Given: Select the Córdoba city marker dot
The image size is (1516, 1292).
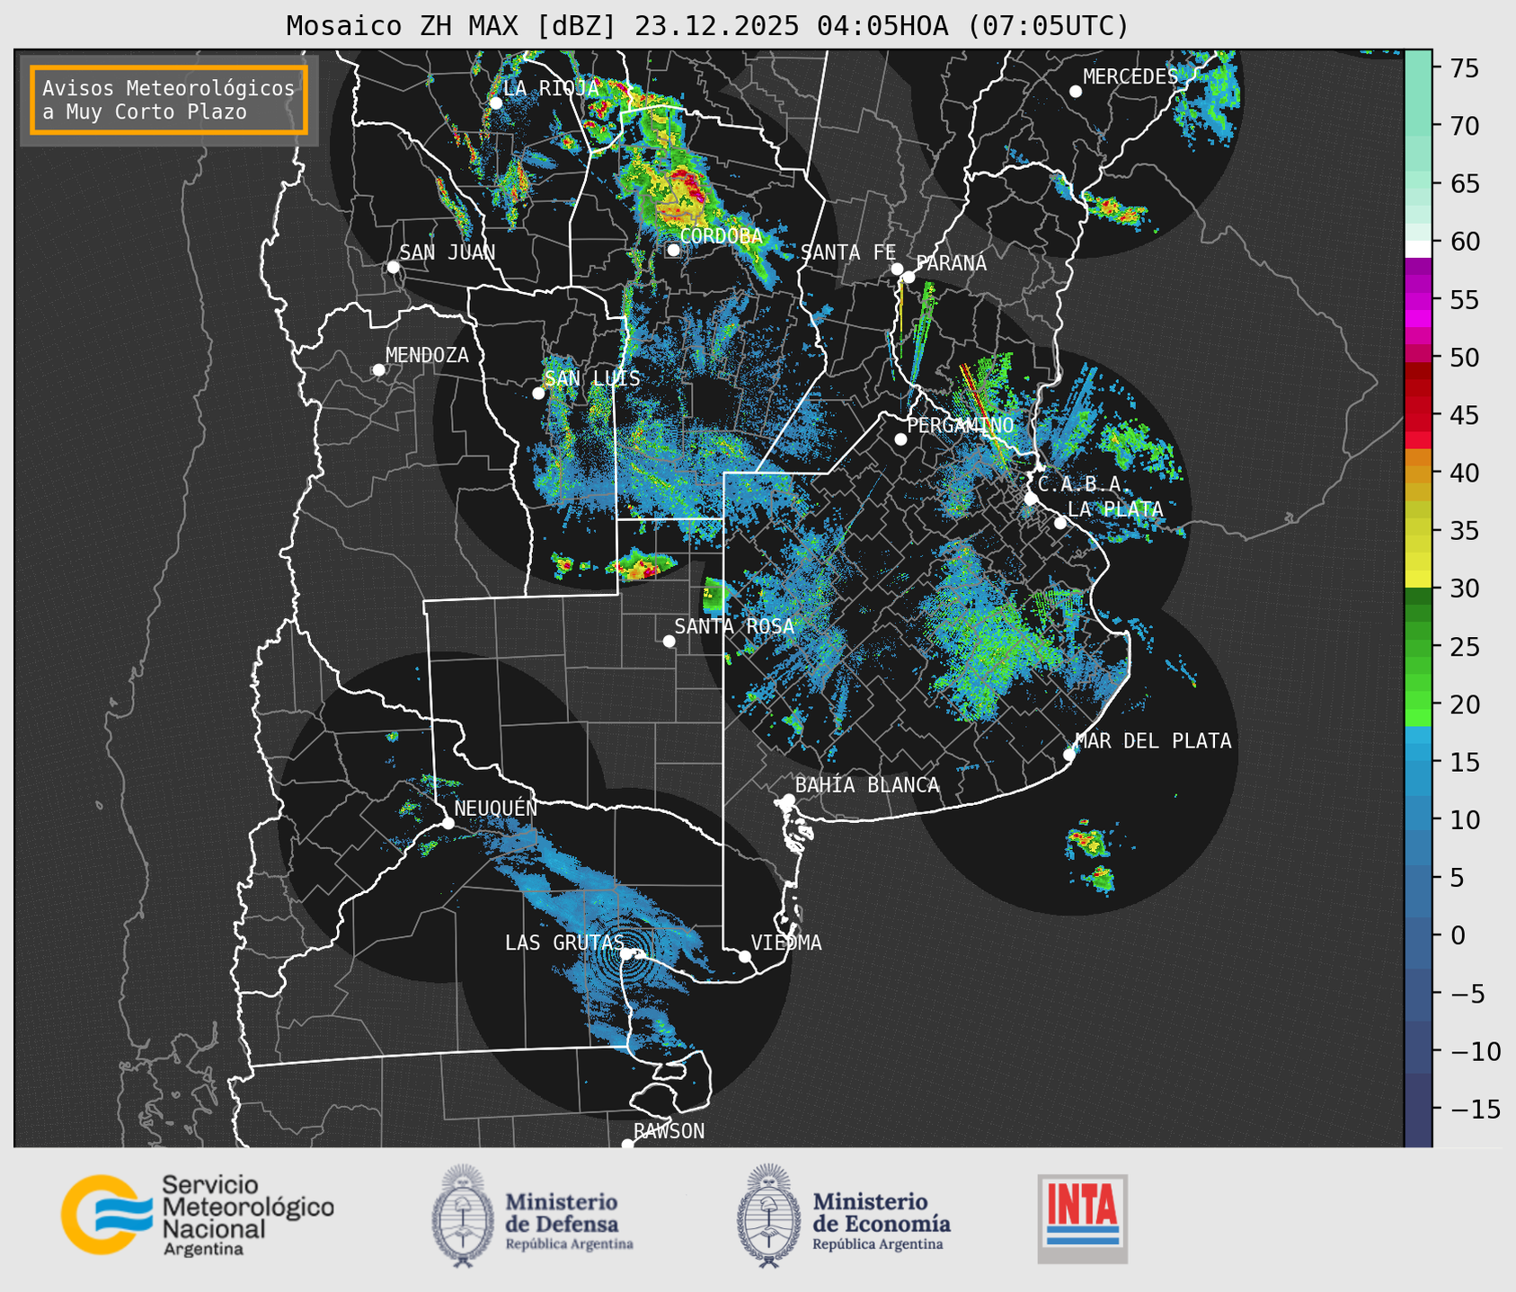Looking at the screenshot, I should pyautogui.click(x=673, y=249).
